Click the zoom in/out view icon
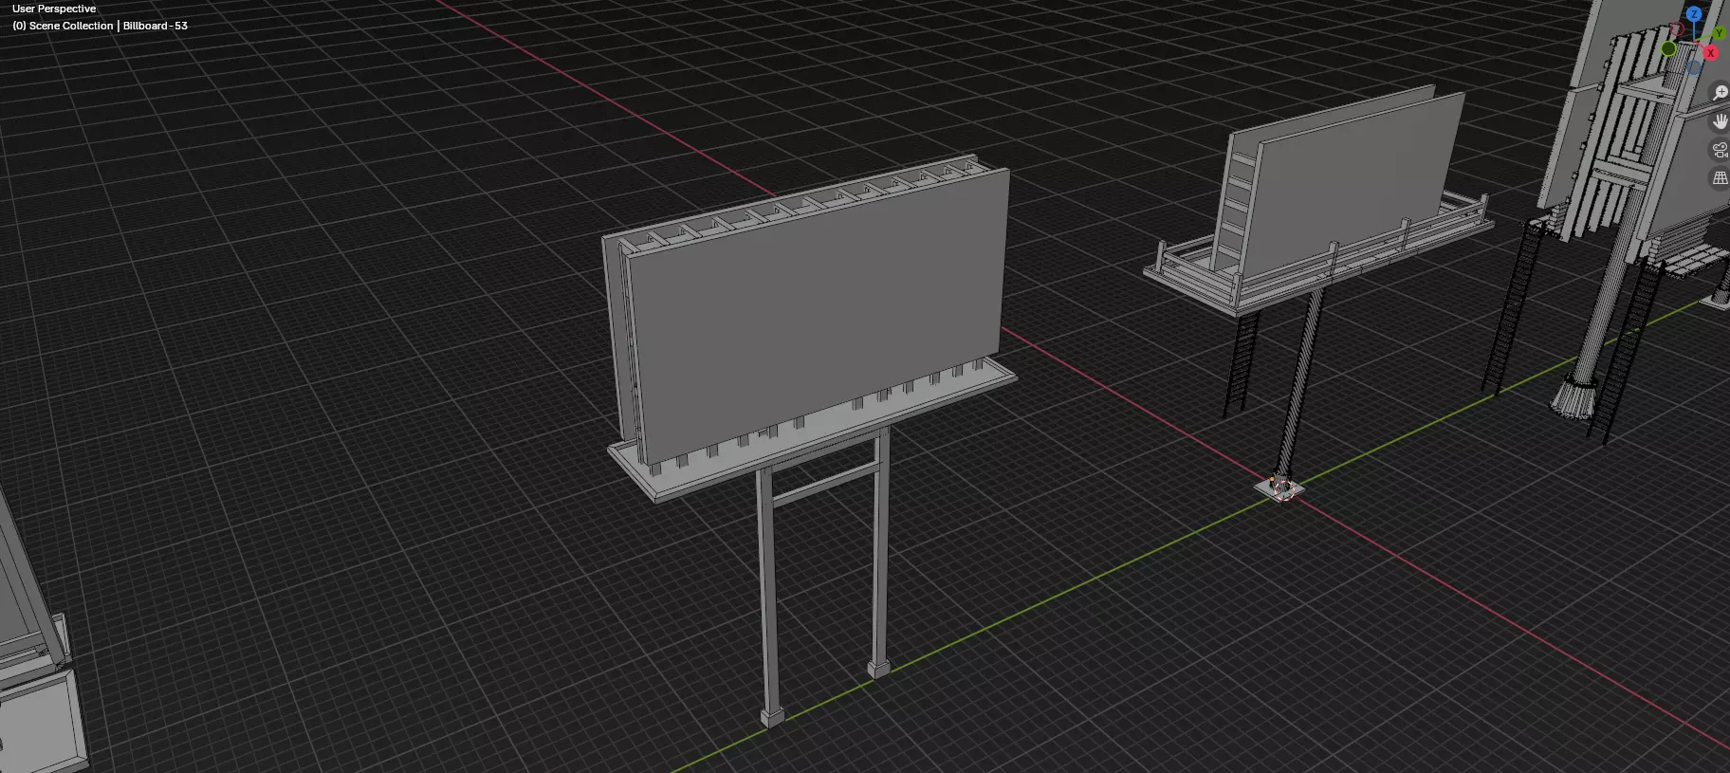The width and height of the screenshot is (1730, 773). [x=1721, y=92]
